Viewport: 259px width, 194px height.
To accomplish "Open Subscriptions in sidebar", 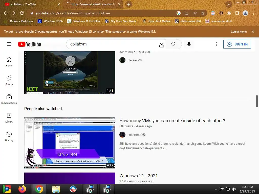I will coord(9,99).
